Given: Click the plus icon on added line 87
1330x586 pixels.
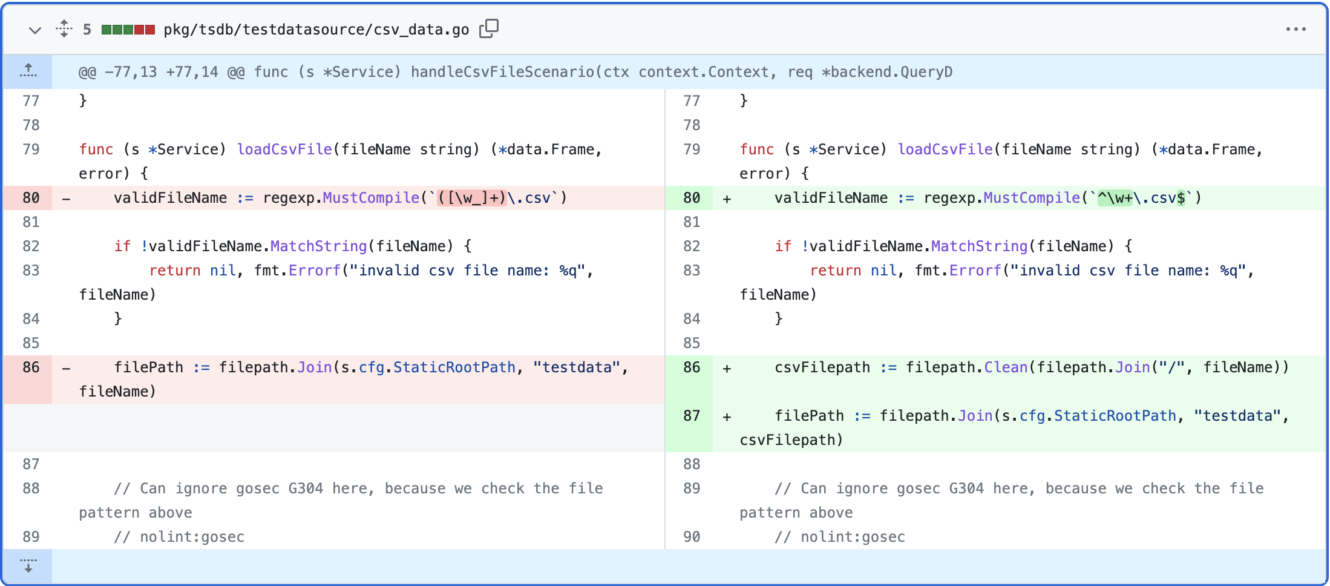Looking at the screenshot, I should pyautogui.click(x=726, y=415).
